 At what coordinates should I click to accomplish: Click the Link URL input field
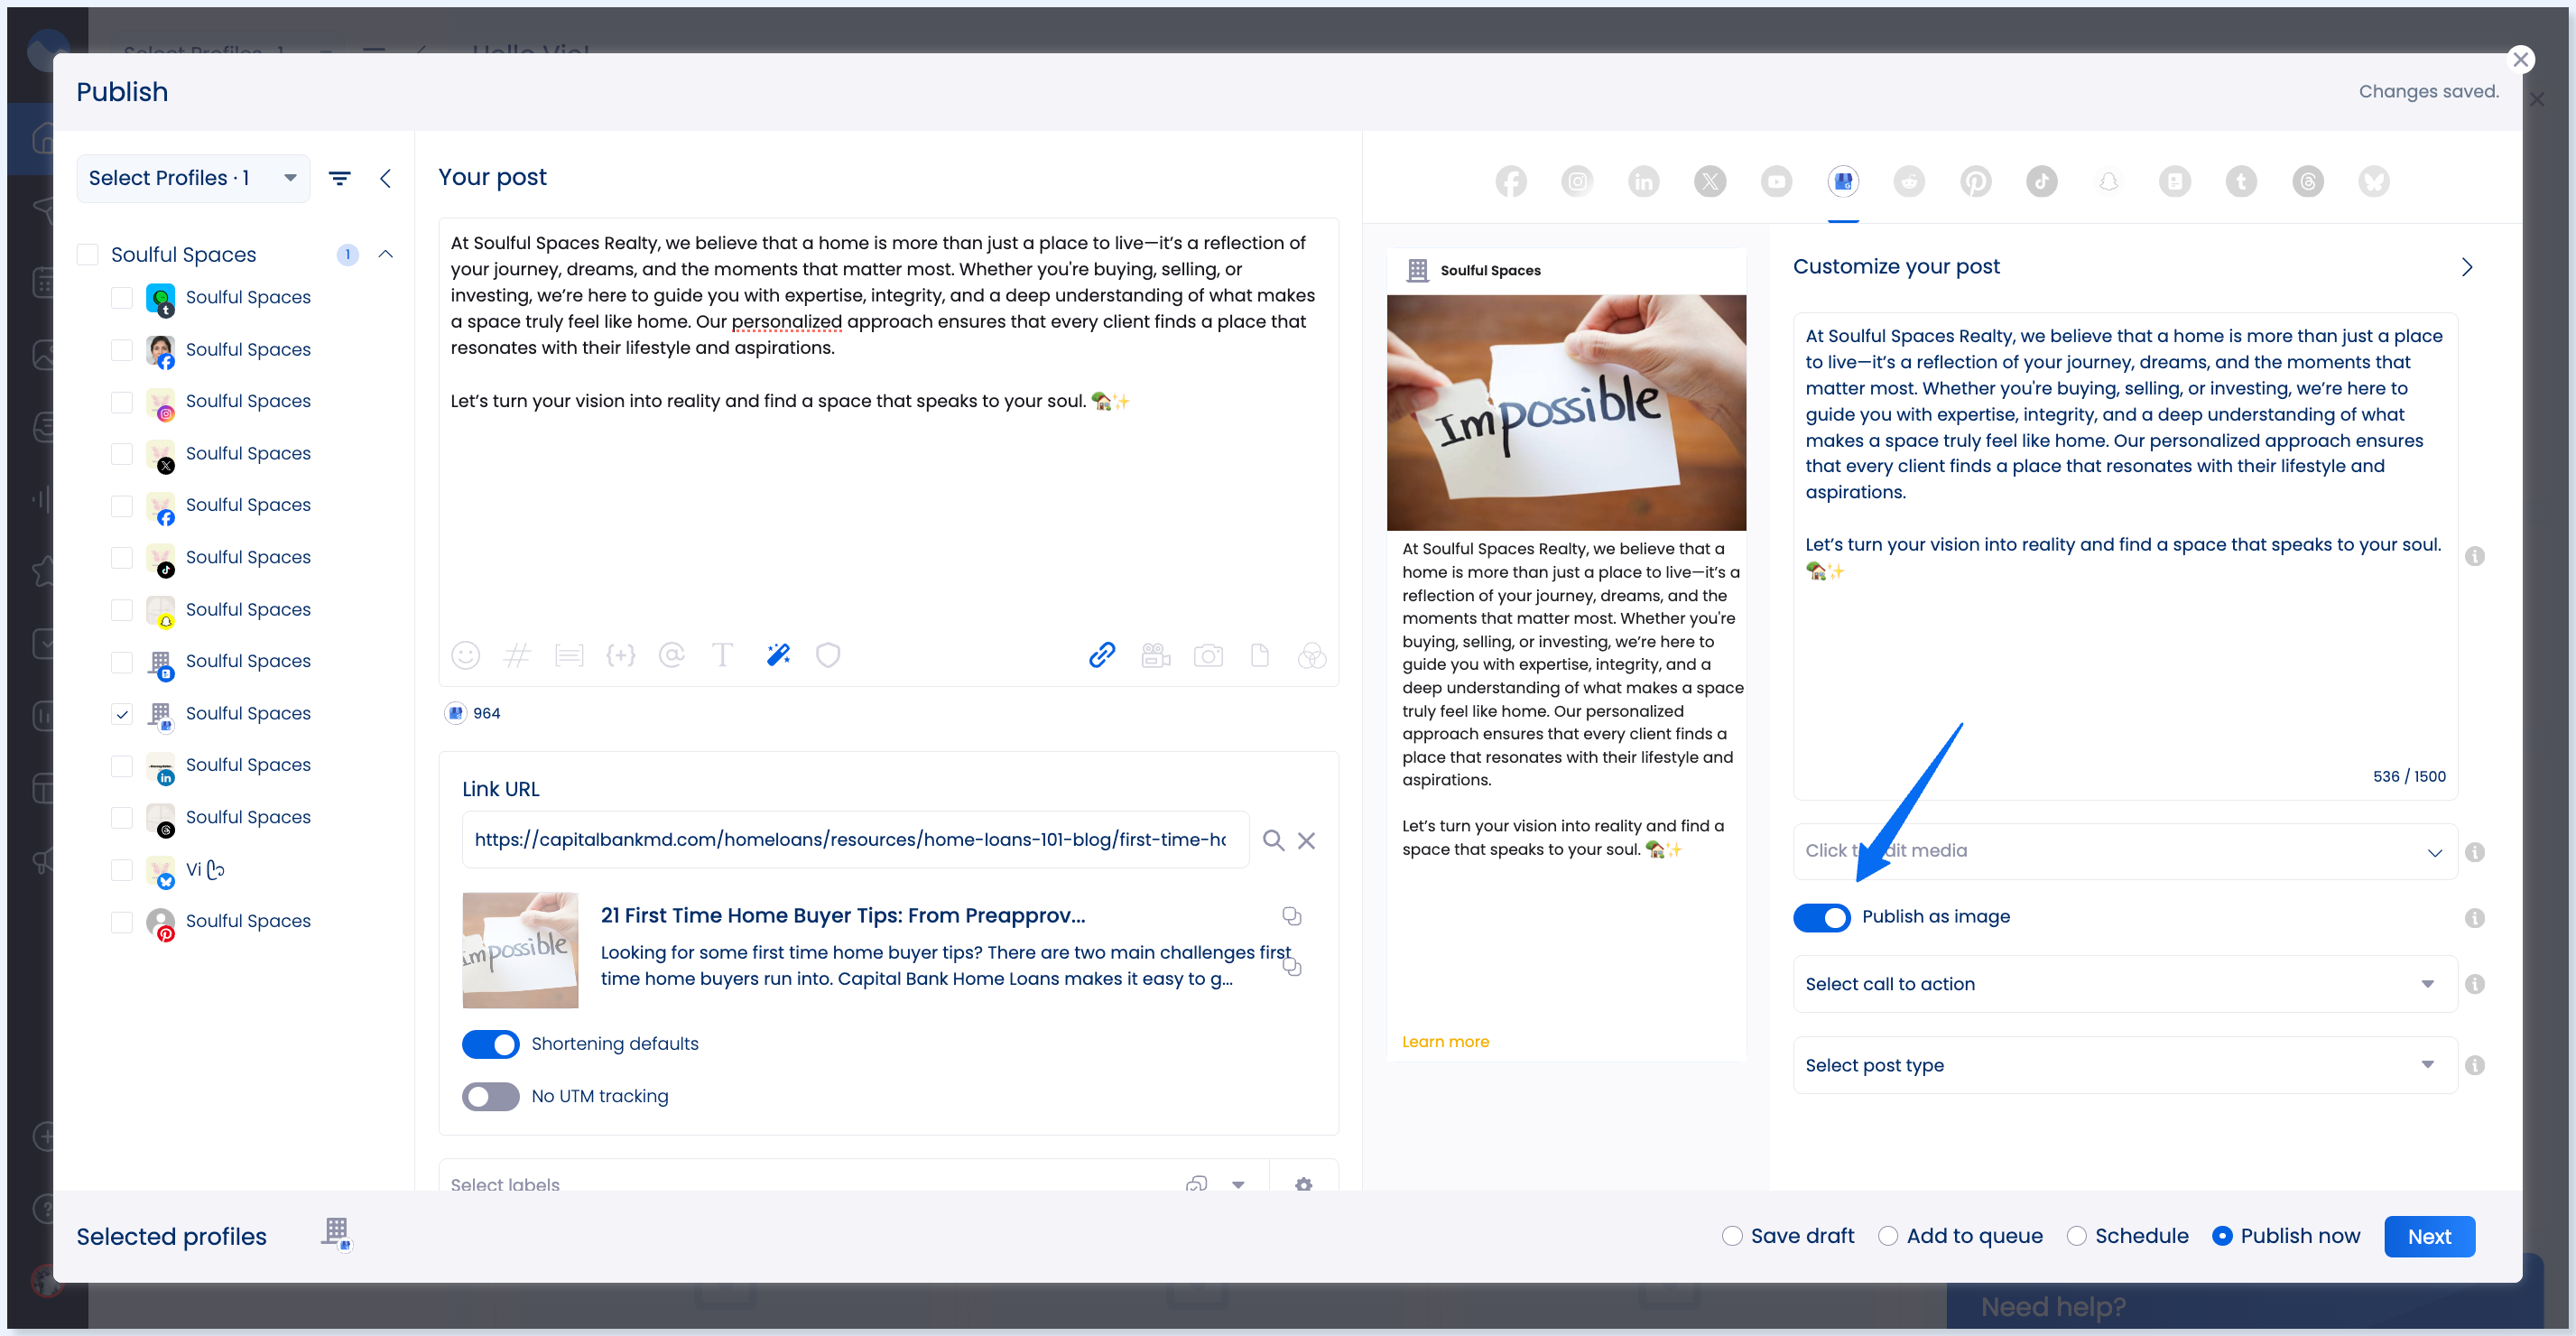tap(855, 840)
